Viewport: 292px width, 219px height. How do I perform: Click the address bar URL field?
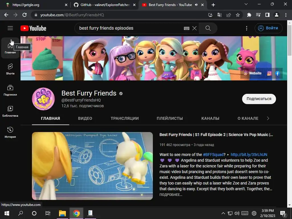[x=119, y=15]
